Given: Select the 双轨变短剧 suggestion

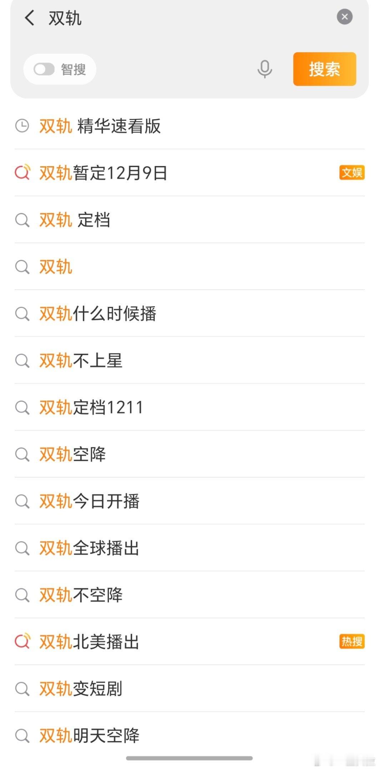Looking at the screenshot, I should coord(81,689).
